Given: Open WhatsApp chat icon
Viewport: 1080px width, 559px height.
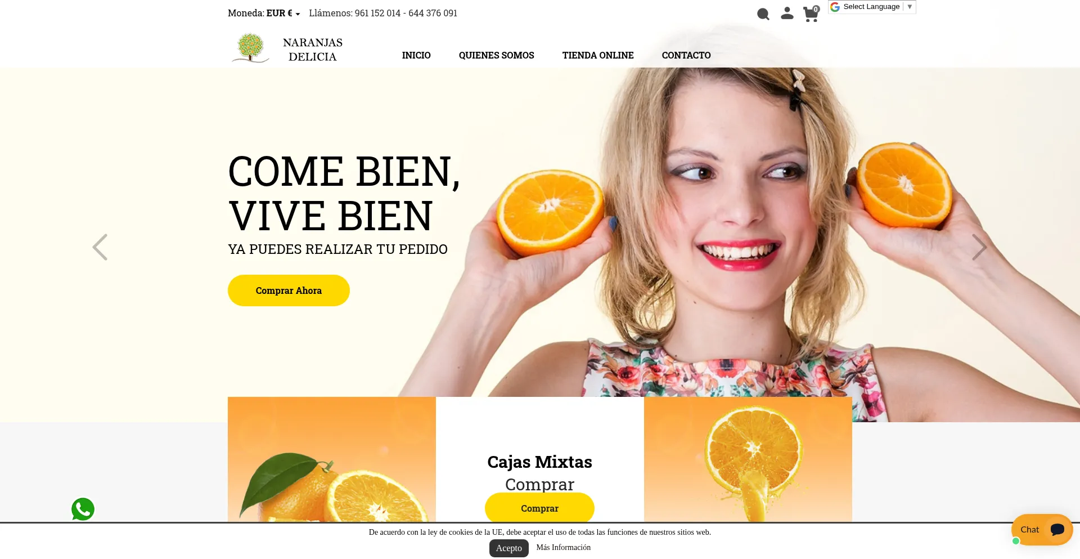Looking at the screenshot, I should (x=83, y=509).
